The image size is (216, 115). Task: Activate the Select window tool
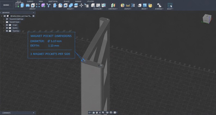pyautogui.click(x=170, y=5)
